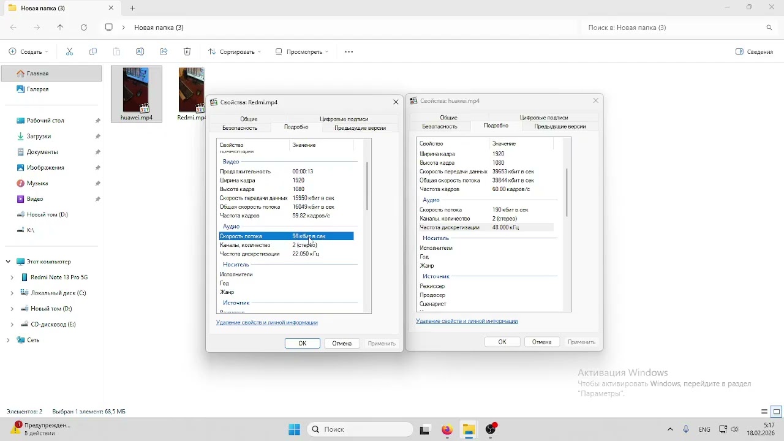784x441 pixels.
Task: Open Безопасность tab in Redmi.mp4 properties
Action: (x=239, y=128)
